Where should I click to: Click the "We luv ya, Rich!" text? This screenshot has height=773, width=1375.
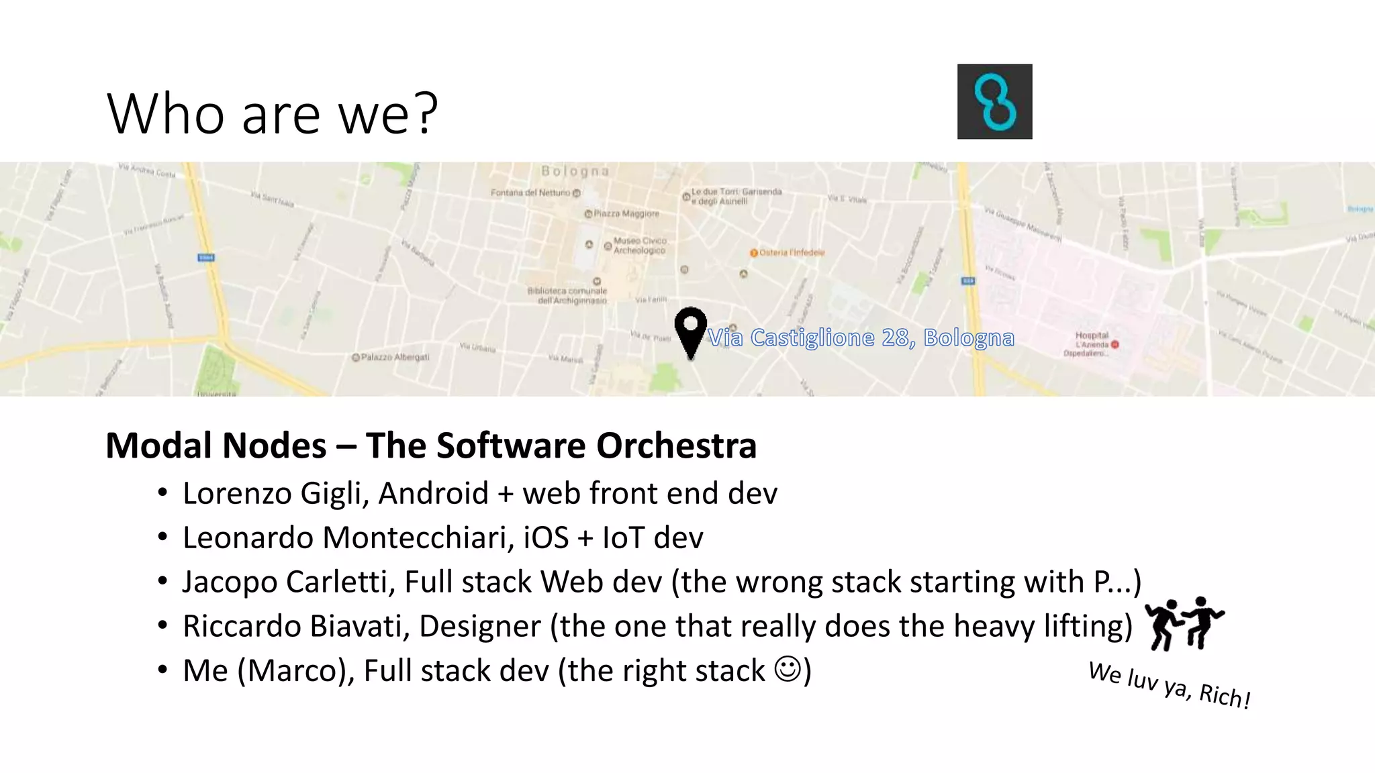pos(1169,684)
